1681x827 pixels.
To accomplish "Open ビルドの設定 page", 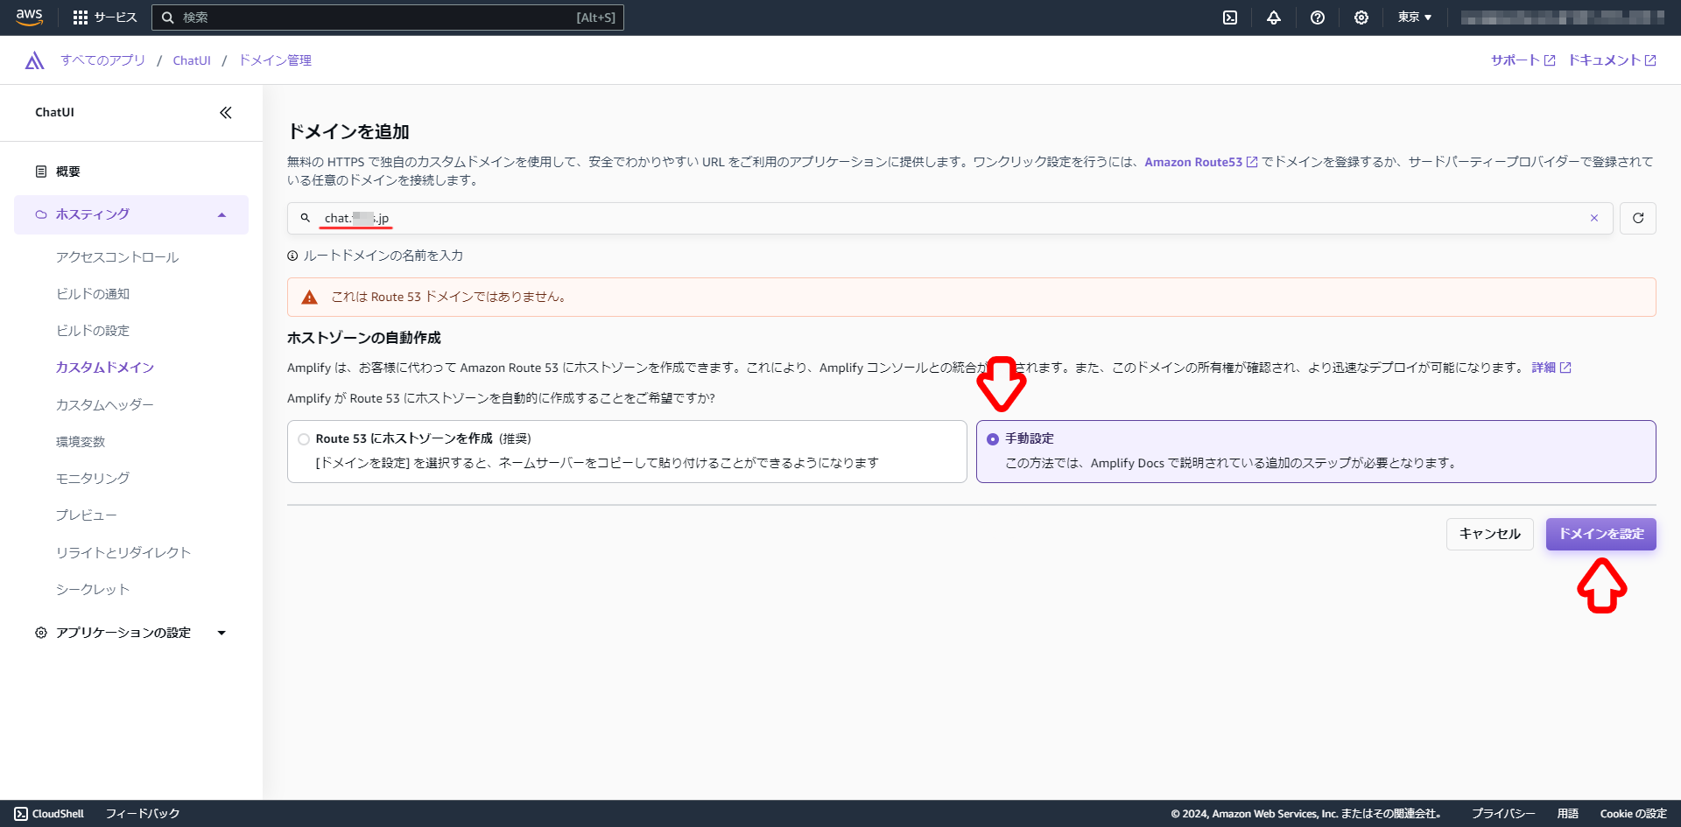I will [93, 331].
